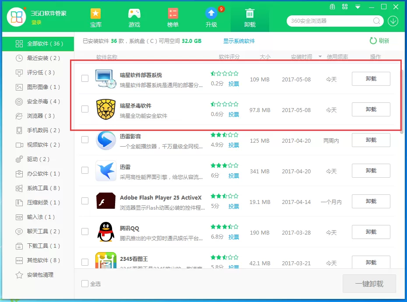The image size is (407, 302).
Task: Open 压缩刻录 (1) category
Action: point(38,203)
